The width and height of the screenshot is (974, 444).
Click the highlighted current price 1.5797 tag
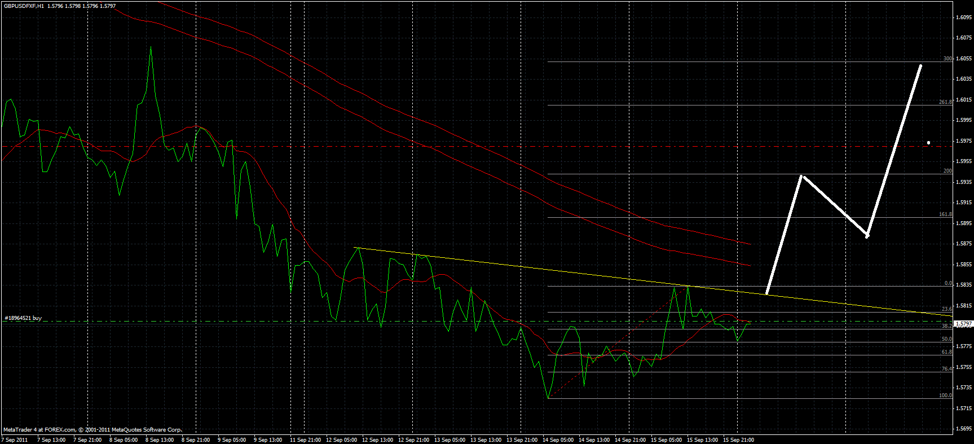(x=964, y=324)
